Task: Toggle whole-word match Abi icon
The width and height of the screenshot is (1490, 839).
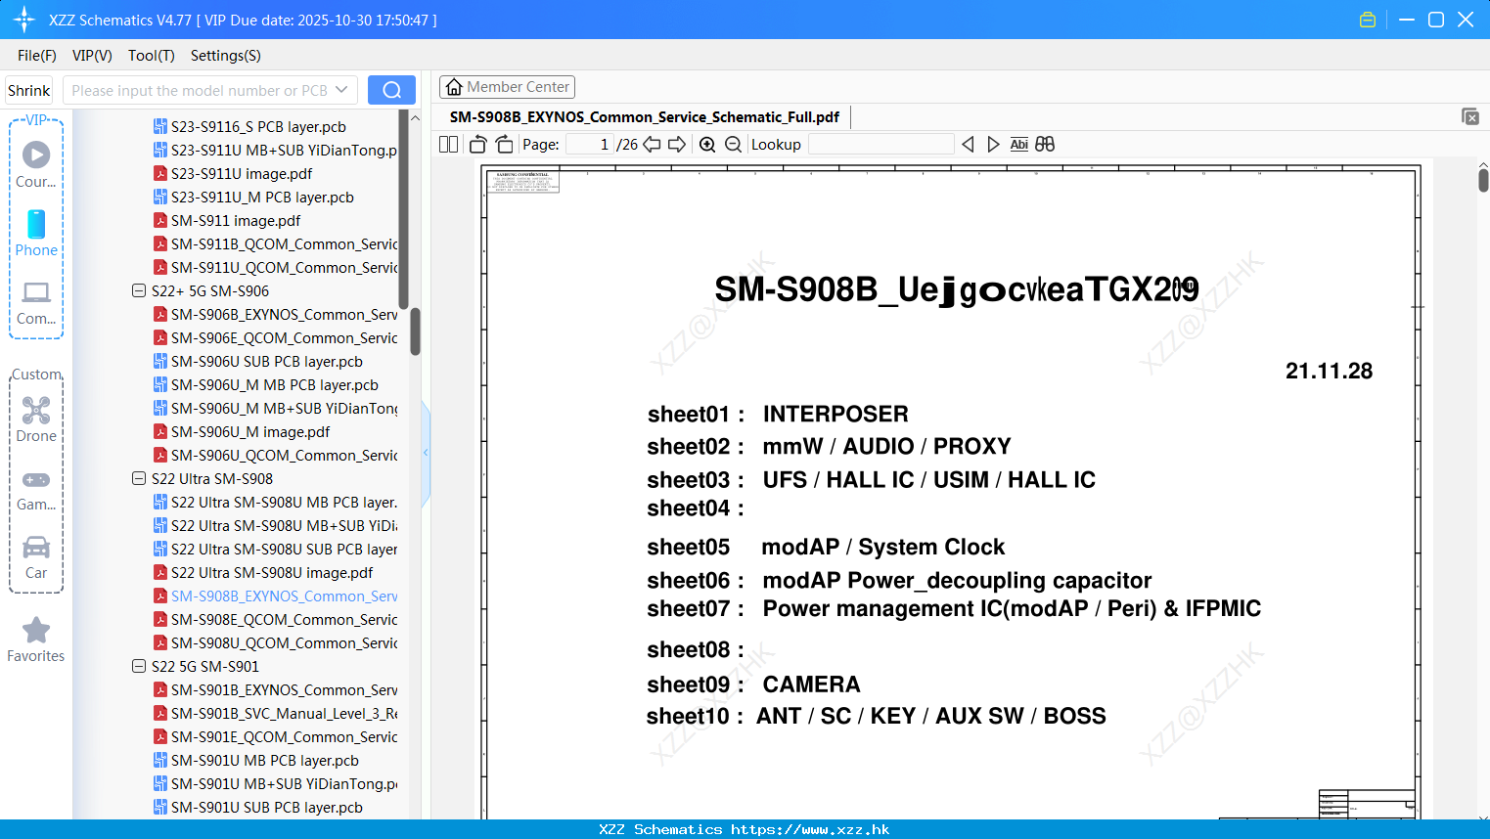Action: (1018, 145)
